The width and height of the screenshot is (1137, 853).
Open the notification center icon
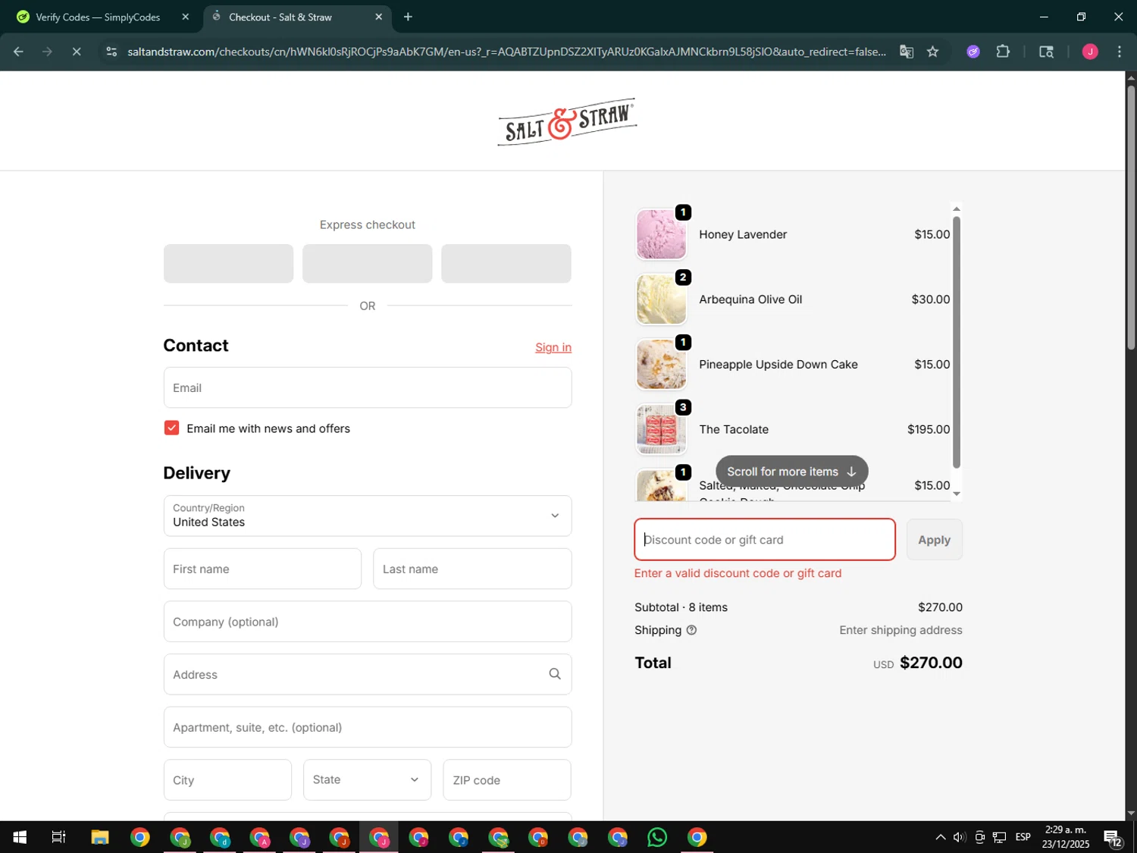(x=1114, y=837)
